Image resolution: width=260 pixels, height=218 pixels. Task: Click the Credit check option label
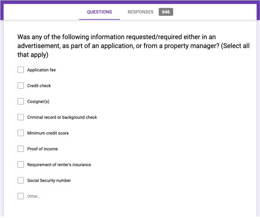point(39,86)
